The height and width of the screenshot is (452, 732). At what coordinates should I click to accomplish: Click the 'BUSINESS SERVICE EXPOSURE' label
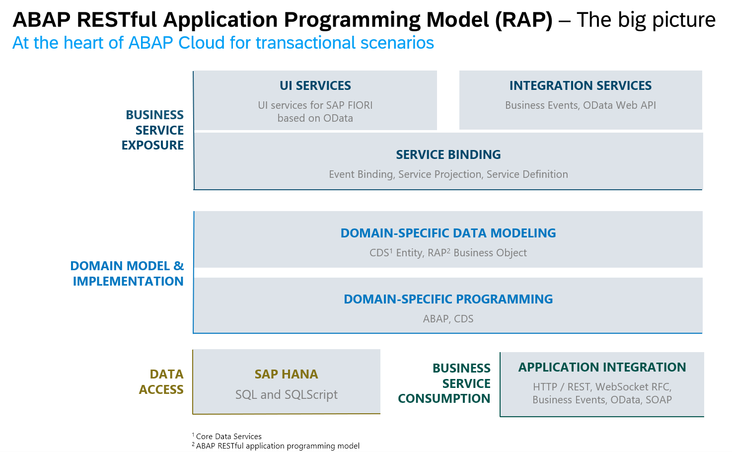pos(153,130)
